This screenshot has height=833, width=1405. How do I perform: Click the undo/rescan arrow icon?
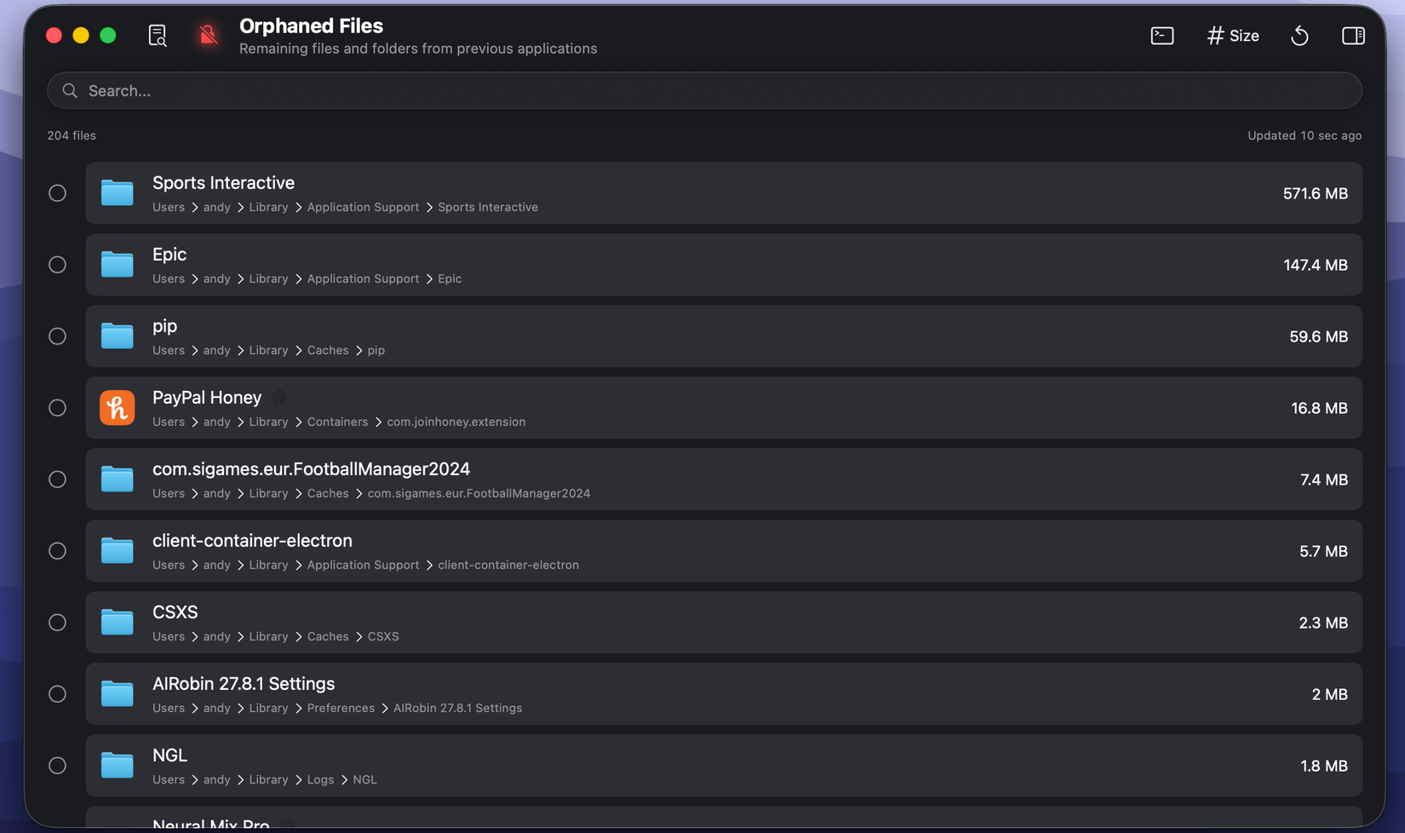click(x=1300, y=35)
